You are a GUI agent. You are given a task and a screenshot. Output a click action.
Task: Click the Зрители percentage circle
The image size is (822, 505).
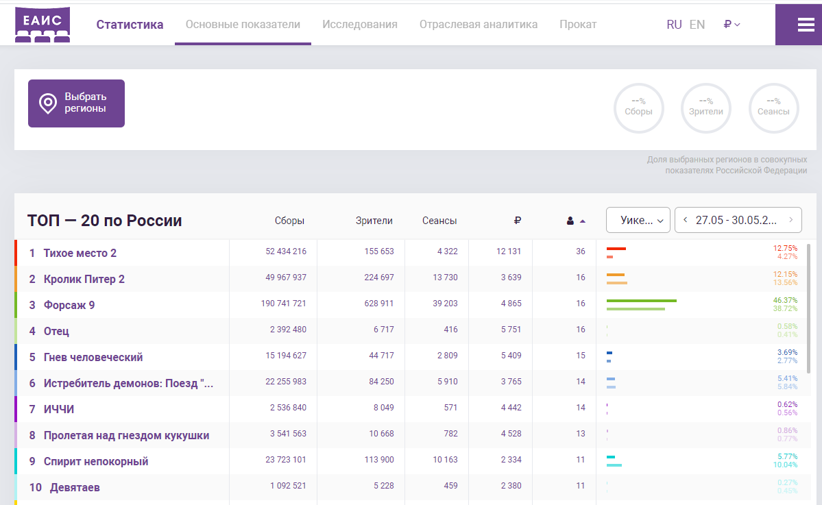click(x=705, y=108)
